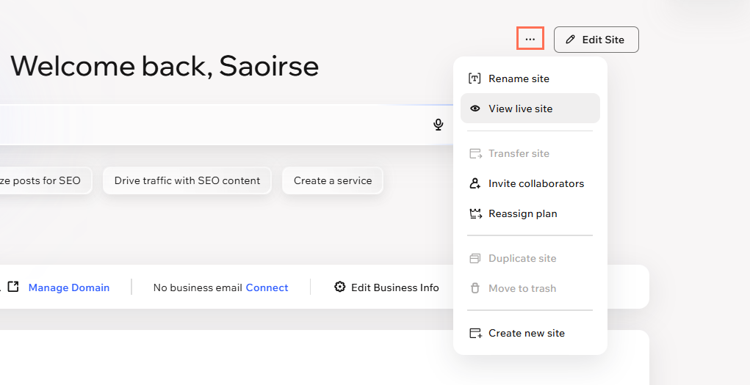Click the gear icon beside Edit Business Info
The height and width of the screenshot is (385, 750).
[339, 287]
